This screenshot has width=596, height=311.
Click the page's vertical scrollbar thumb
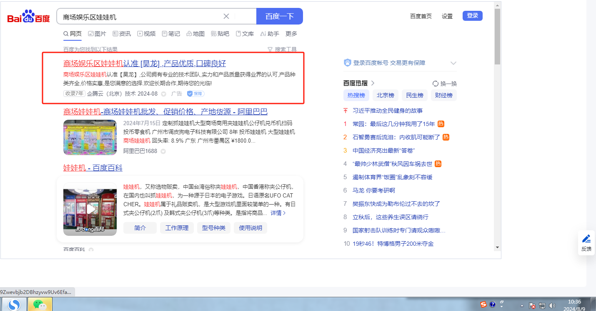coord(497,37)
